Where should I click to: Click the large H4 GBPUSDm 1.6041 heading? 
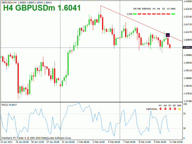point(42,8)
